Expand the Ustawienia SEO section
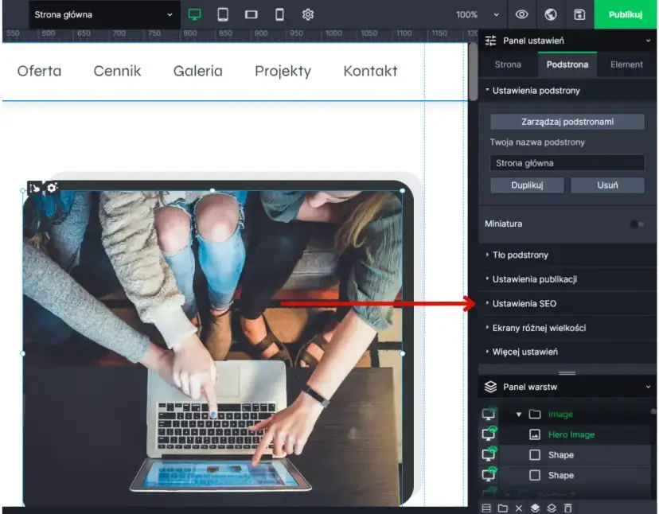Screen dimensions: 659x514 tap(524, 304)
